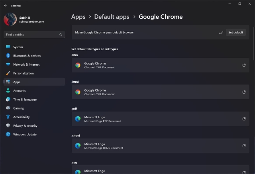The width and height of the screenshot is (255, 174).
Task: Open Accounts settings
Action: pyautogui.click(x=34, y=91)
